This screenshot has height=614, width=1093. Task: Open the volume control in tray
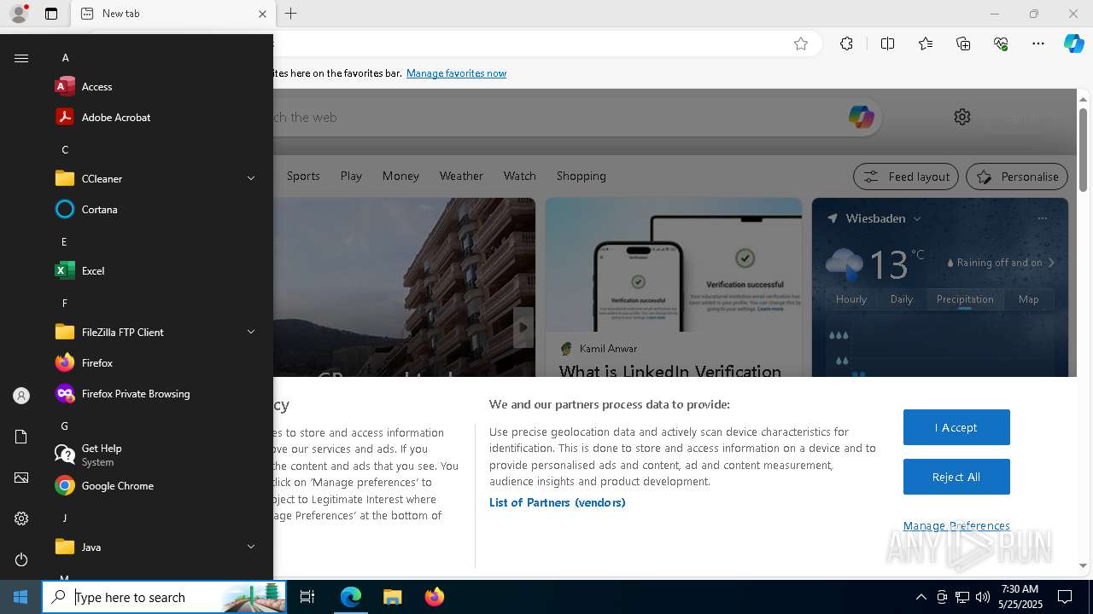point(983,597)
